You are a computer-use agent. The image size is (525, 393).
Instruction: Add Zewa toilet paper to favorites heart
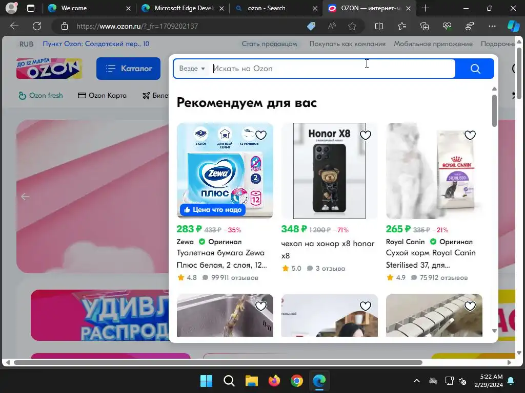[x=261, y=135]
